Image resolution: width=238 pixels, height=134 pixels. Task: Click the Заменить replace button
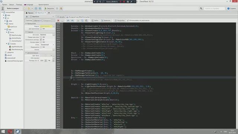[106, 20]
